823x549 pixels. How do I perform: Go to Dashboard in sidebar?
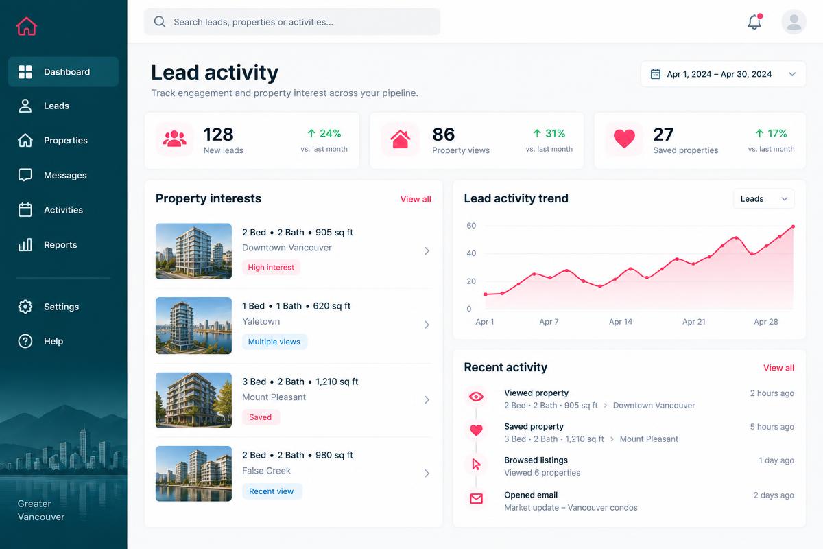(x=63, y=72)
